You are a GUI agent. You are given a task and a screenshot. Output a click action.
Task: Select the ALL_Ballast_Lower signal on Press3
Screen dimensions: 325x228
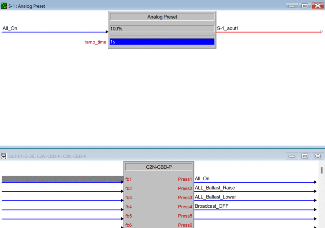pyautogui.click(x=215, y=197)
